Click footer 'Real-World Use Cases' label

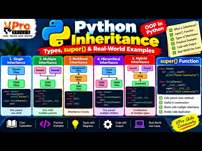(155, 124)
